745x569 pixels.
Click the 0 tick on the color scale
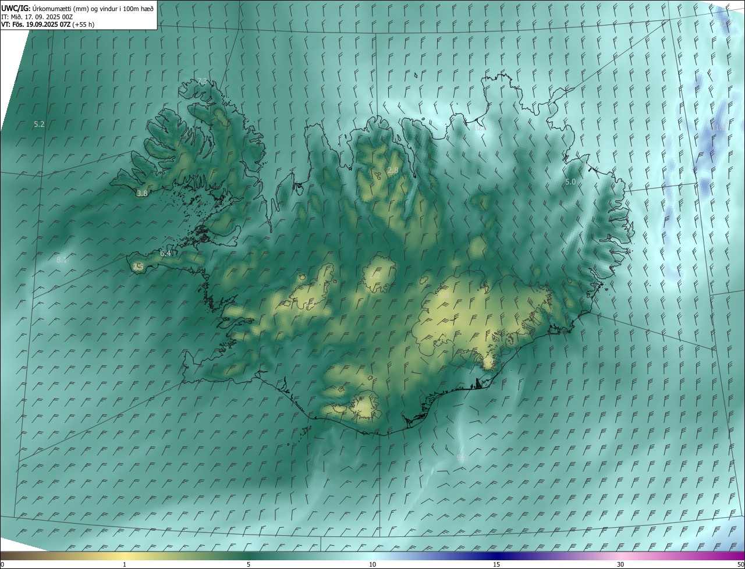[x=2, y=564]
